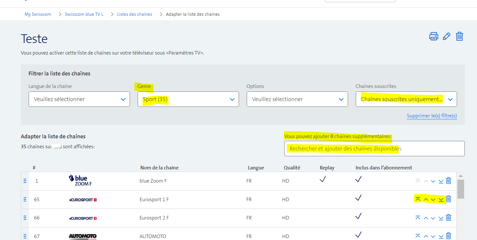
Task: Delete the Teste list via top trash icon
Action: [x=459, y=36]
